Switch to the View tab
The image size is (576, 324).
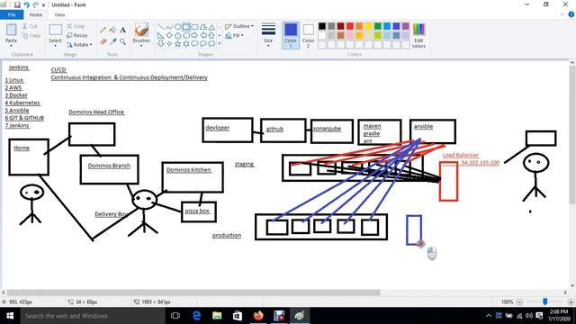pyautogui.click(x=59, y=14)
